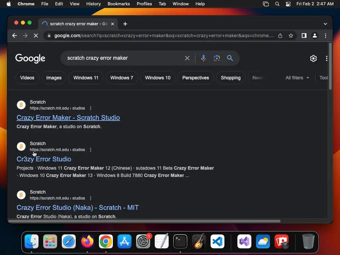The image size is (340, 255).
Task: Open Finder from the dock
Action: (x=32, y=241)
